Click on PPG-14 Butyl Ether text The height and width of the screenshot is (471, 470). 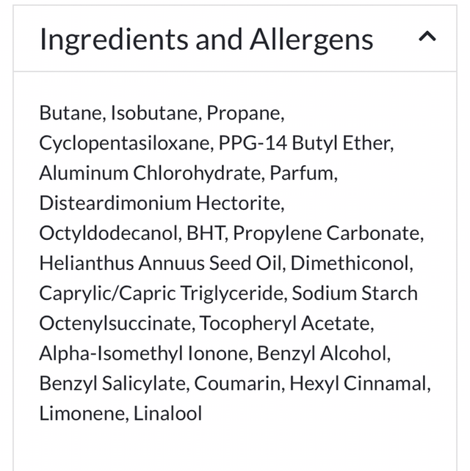coord(305,143)
